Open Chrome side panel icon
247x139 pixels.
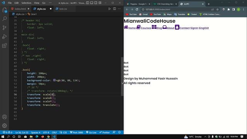coord(233,9)
